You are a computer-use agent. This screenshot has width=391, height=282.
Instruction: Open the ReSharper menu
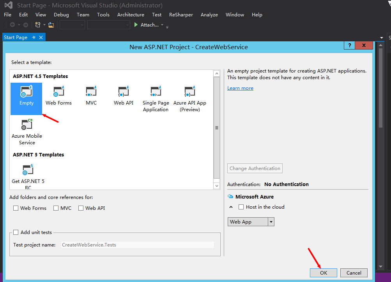click(181, 15)
